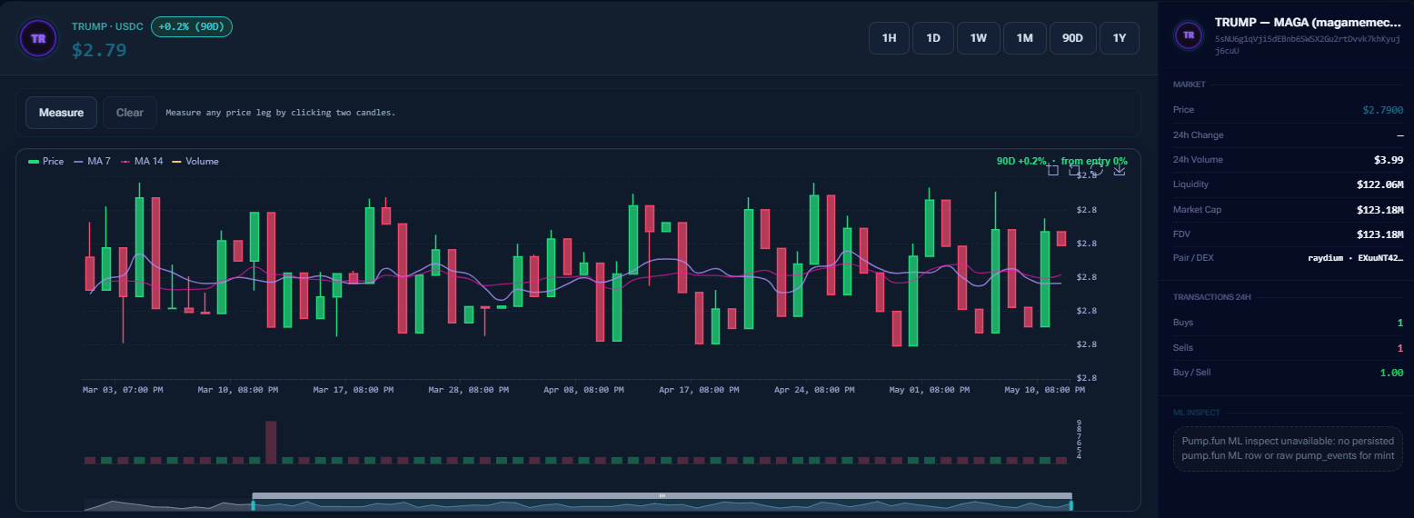Select the 1H timeframe
Screen dimensions: 1414x518
pos(889,38)
